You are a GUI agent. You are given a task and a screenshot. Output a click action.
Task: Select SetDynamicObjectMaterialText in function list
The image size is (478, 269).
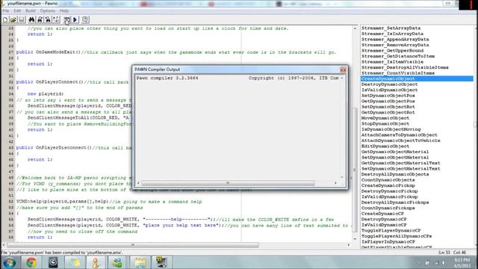(x=400, y=169)
